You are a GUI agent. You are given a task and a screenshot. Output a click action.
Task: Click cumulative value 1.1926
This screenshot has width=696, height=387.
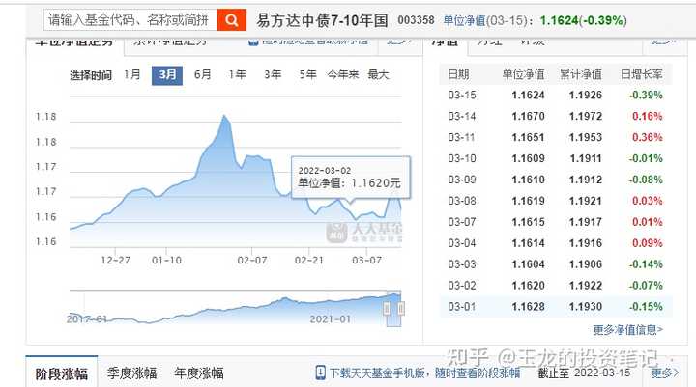[x=586, y=95]
